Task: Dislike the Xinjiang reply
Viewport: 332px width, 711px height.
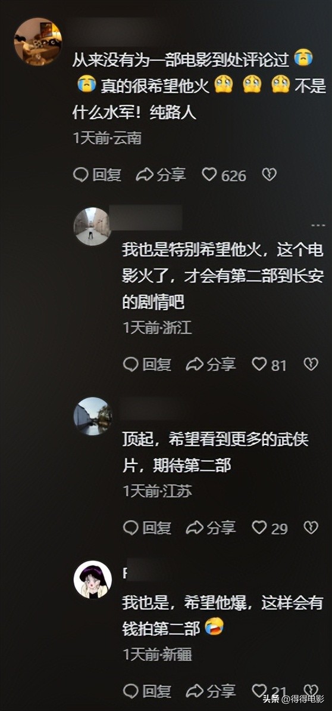Action: 311,691
